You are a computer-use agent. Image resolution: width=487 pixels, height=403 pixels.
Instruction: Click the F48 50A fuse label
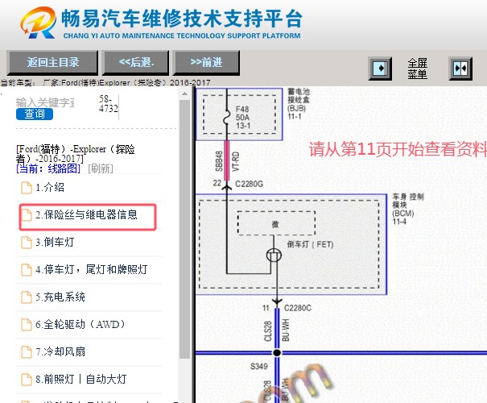tap(242, 118)
